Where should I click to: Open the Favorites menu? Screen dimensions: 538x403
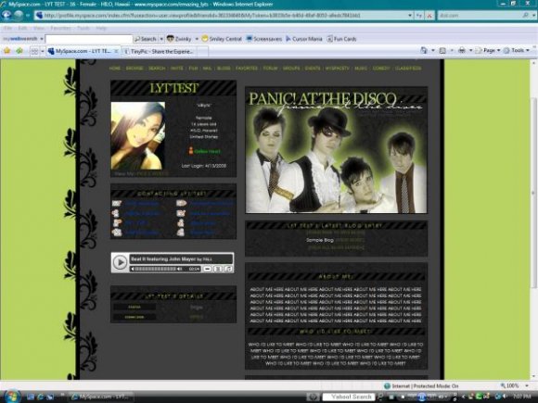60,28
